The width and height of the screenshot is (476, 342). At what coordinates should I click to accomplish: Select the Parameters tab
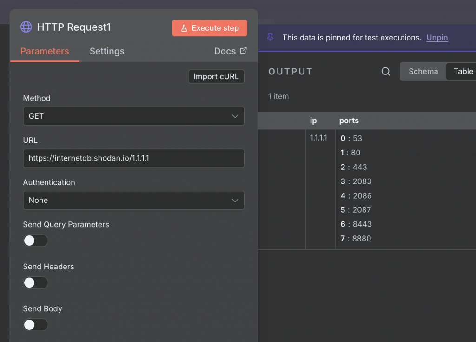pyautogui.click(x=45, y=51)
